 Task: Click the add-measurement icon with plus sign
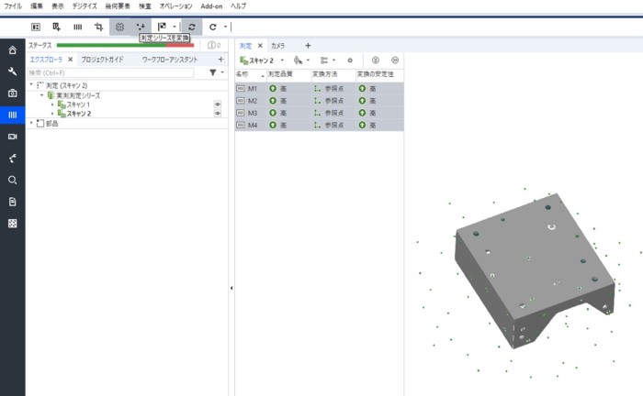(57, 27)
